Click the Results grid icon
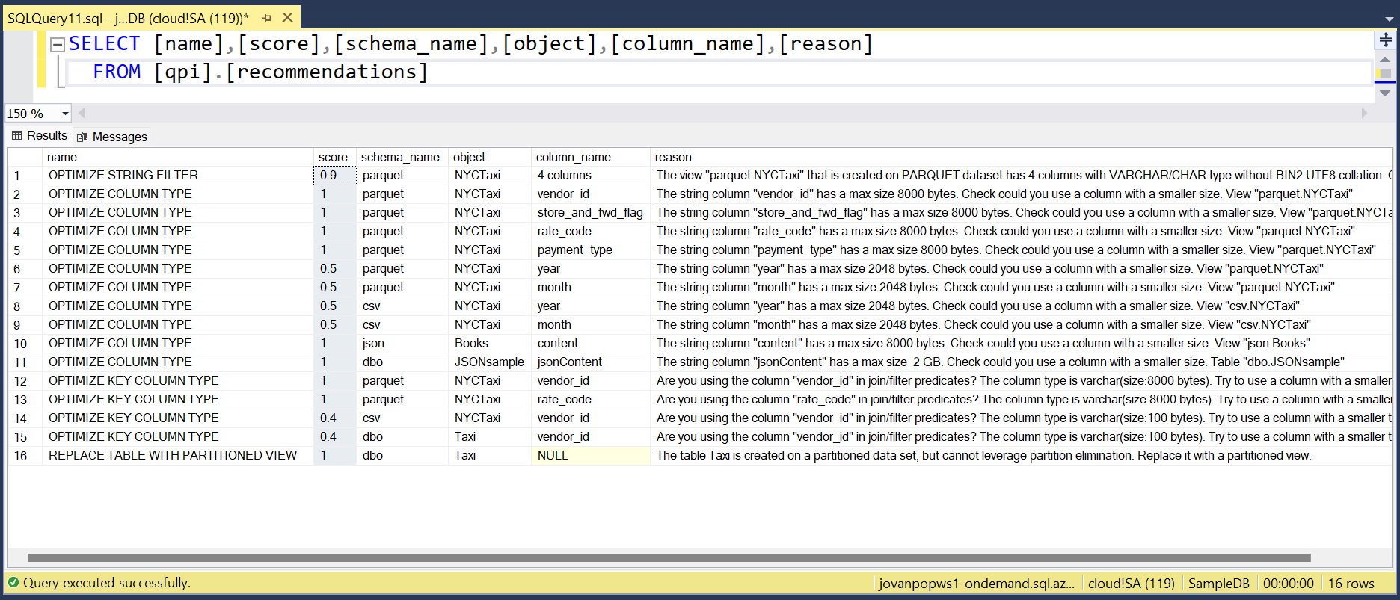This screenshot has height=600, width=1400. 16,136
